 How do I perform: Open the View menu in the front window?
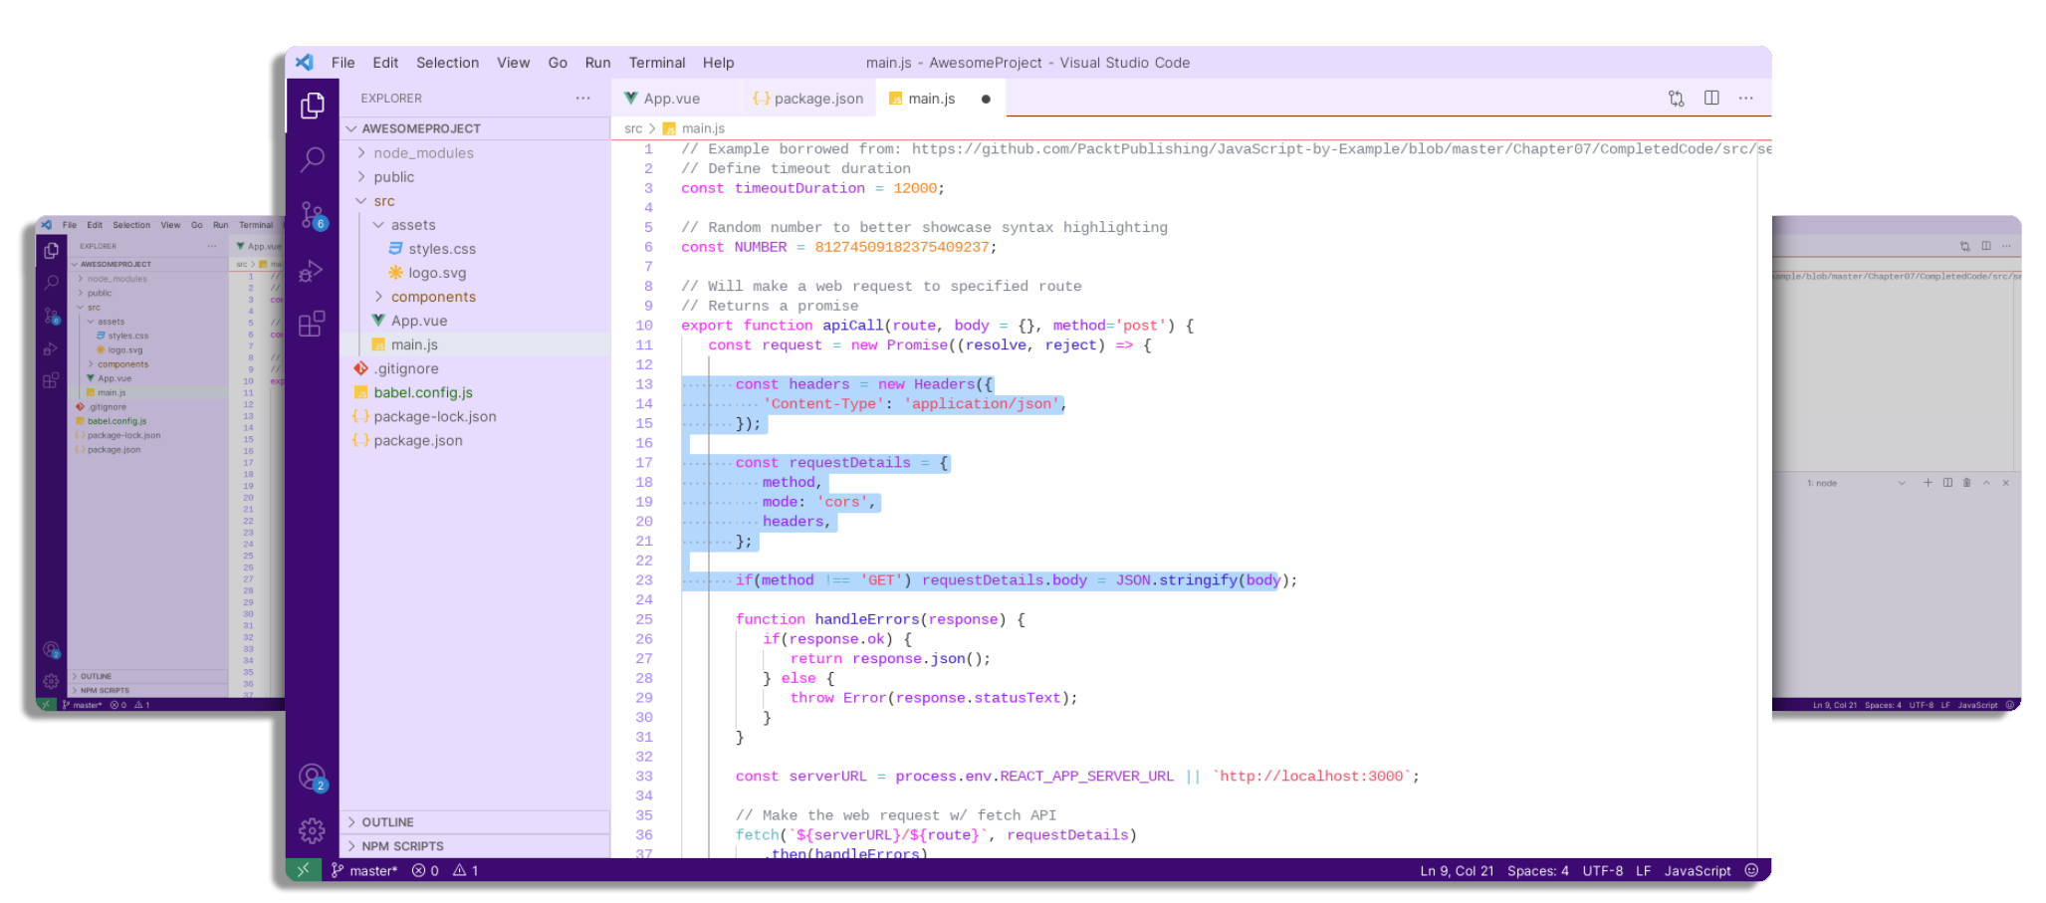tap(513, 62)
